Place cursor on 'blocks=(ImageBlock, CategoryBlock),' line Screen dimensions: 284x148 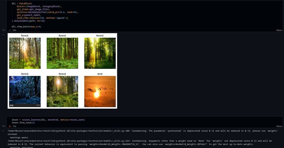tap(39, 6)
